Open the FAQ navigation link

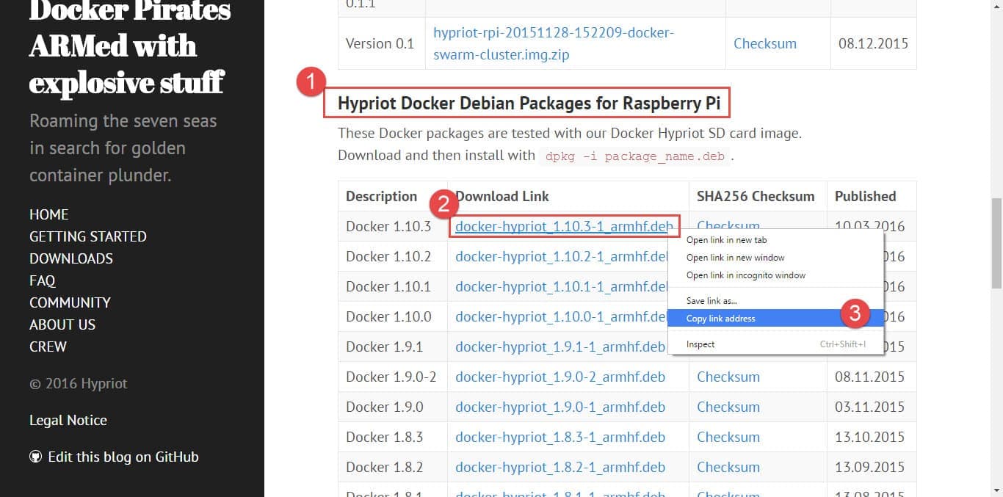42,280
